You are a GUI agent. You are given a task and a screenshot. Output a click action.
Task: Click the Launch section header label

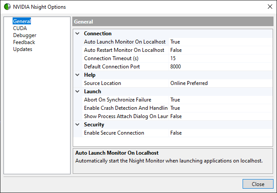(93, 91)
